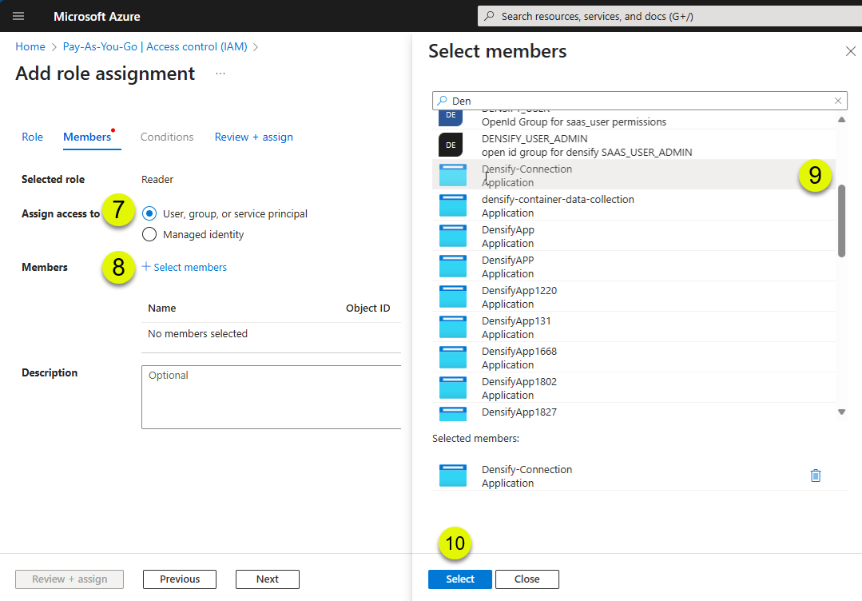Open the Azure hamburger portal menu
Screen dimensions: 862x601
pos(18,16)
